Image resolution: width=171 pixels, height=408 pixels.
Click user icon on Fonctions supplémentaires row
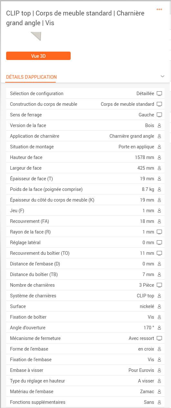[x=159, y=402]
